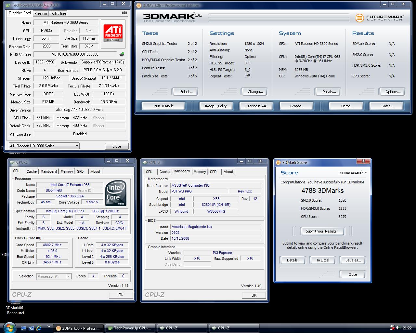This screenshot has width=416, height=333.
Task: Open the Processor #1 selection dropdown
Action: (54, 276)
